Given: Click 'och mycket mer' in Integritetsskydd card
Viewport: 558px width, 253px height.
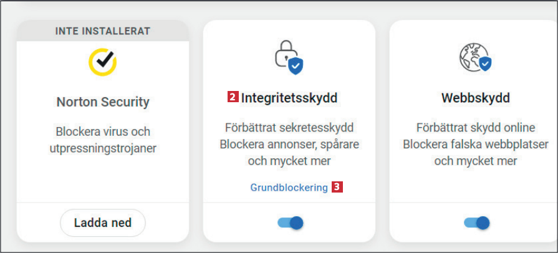Looking at the screenshot, I should coord(289,161).
